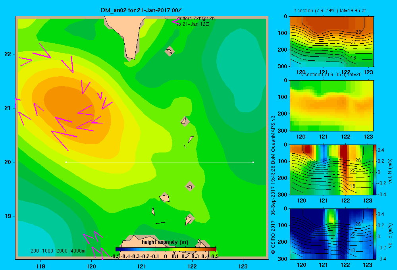Image resolution: width=397 pixels, height=270 pixels.
Task: Click contour label 18 in temperature section
Action: [x=353, y=58]
